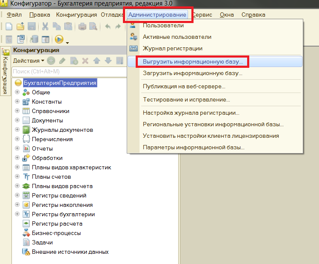
Task: Start debugging with the yellow play icon
Action: [59, 39]
